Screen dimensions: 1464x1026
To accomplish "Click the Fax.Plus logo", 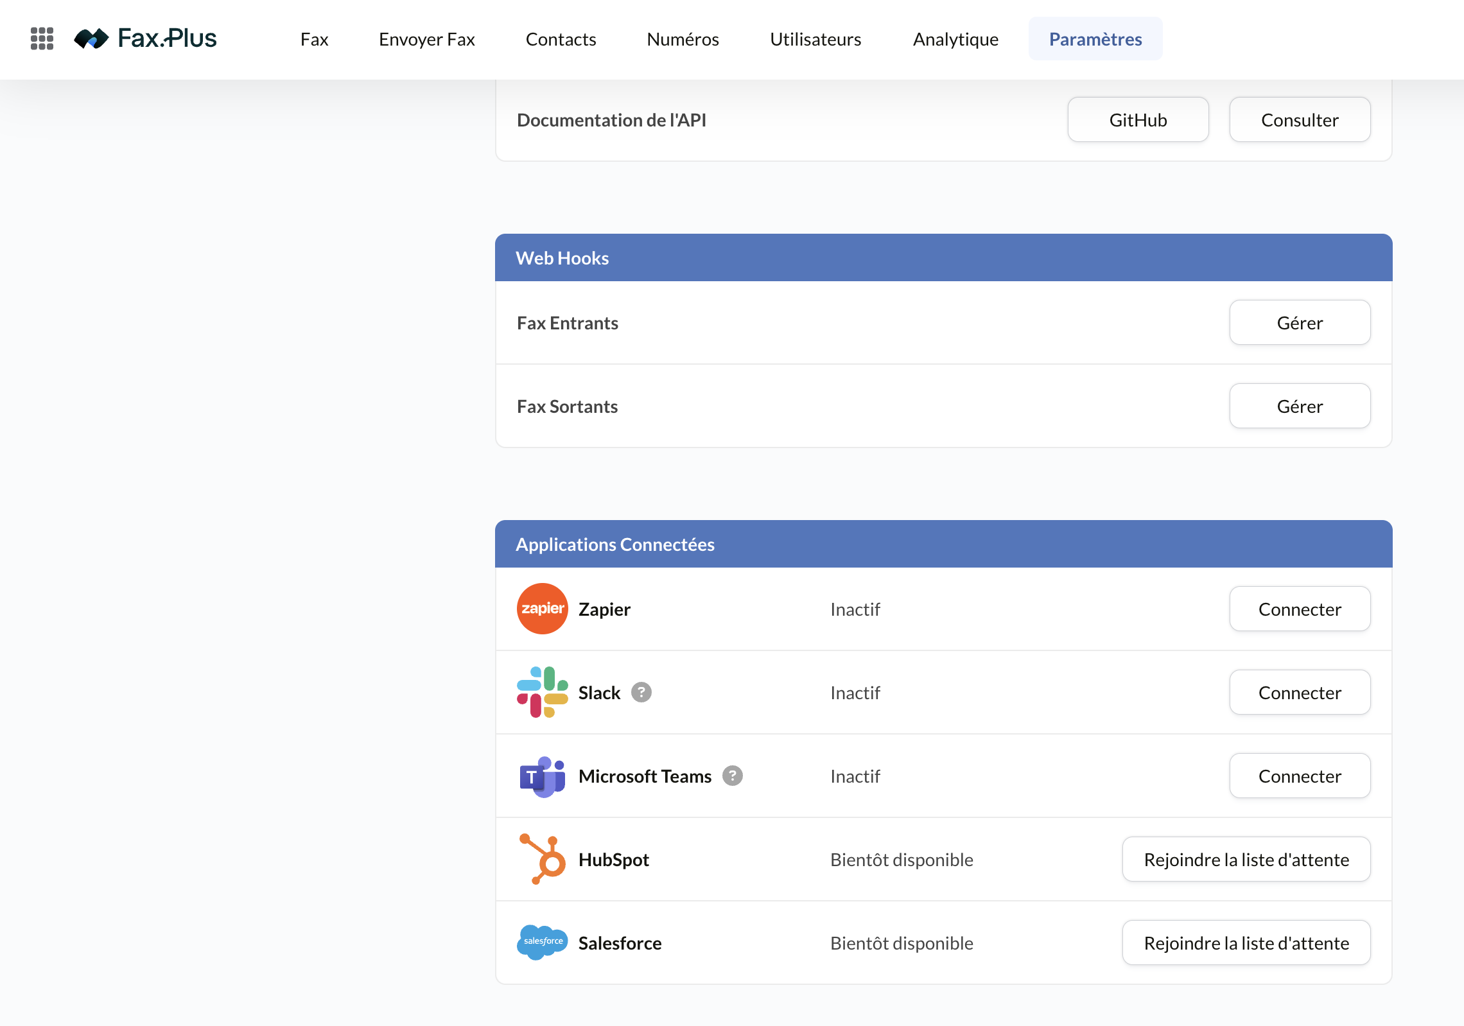I will 146,39.
